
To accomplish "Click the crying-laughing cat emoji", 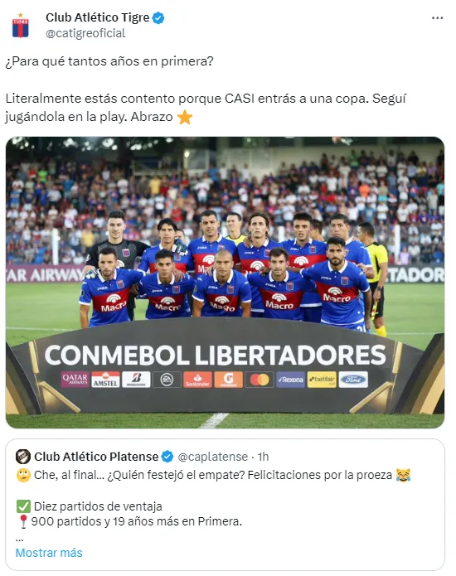I will pyautogui.click(x=403, y=475).
